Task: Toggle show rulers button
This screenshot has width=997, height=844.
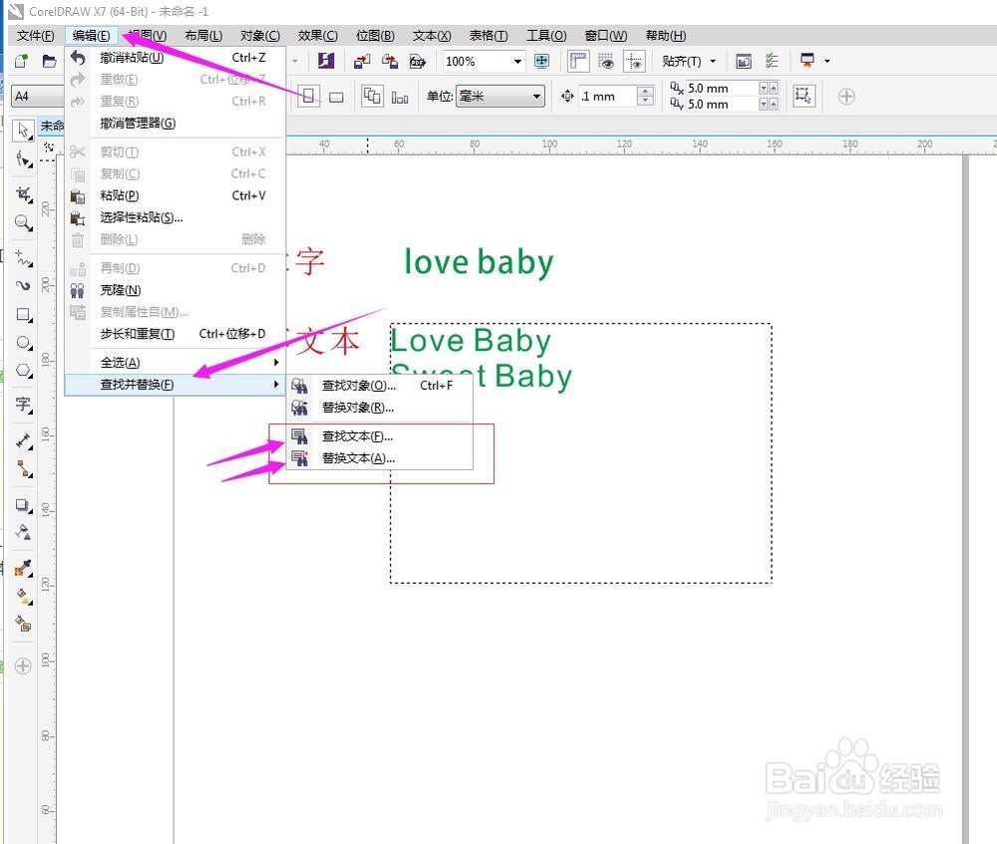Action: coord(578,61)
